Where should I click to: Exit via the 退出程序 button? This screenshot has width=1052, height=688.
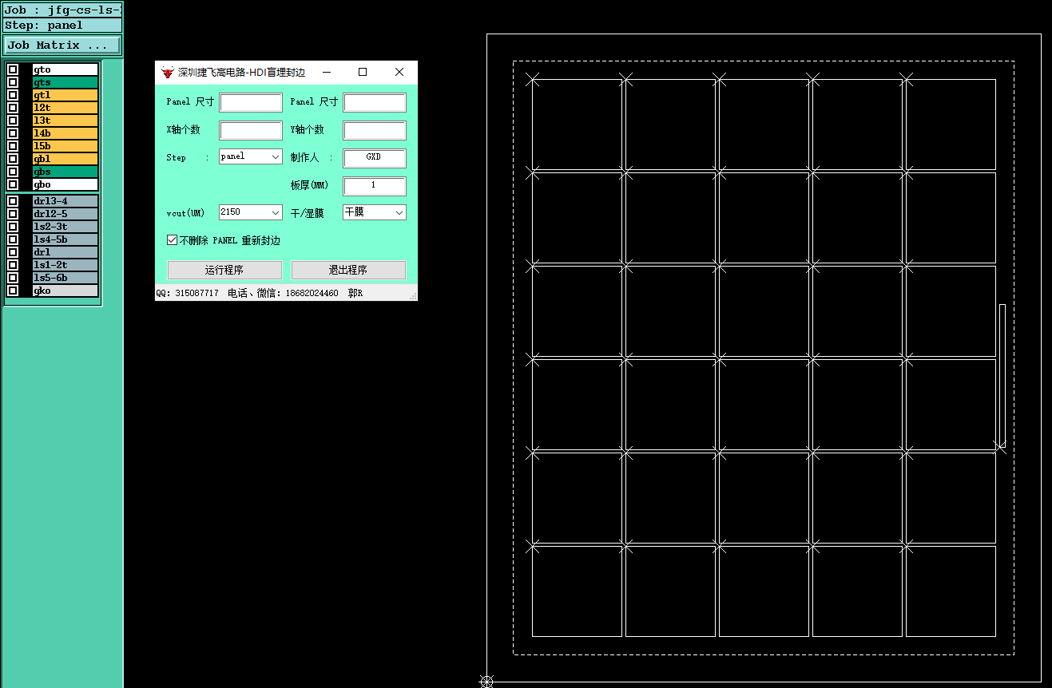click(348, 270)
